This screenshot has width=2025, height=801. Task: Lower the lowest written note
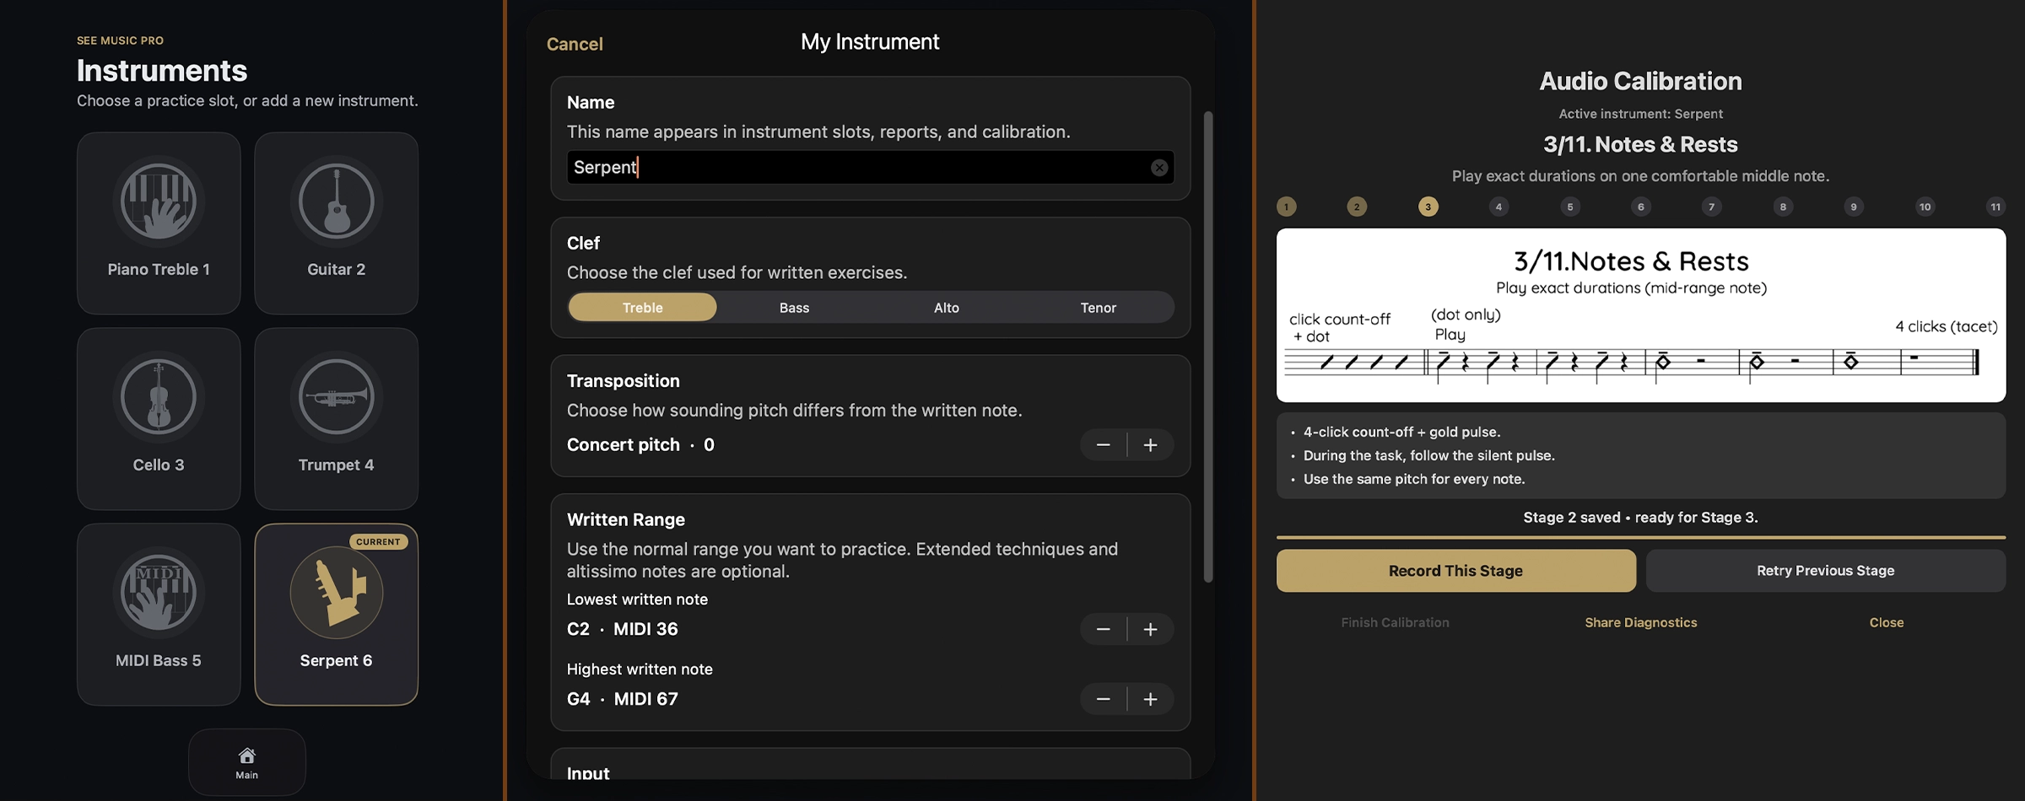pos(1103,630)
